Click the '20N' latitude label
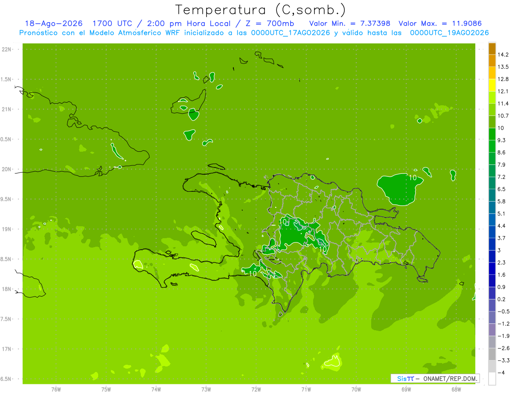Screen dimensions: 512x395 pyautogui.click(x=6, y=169)
